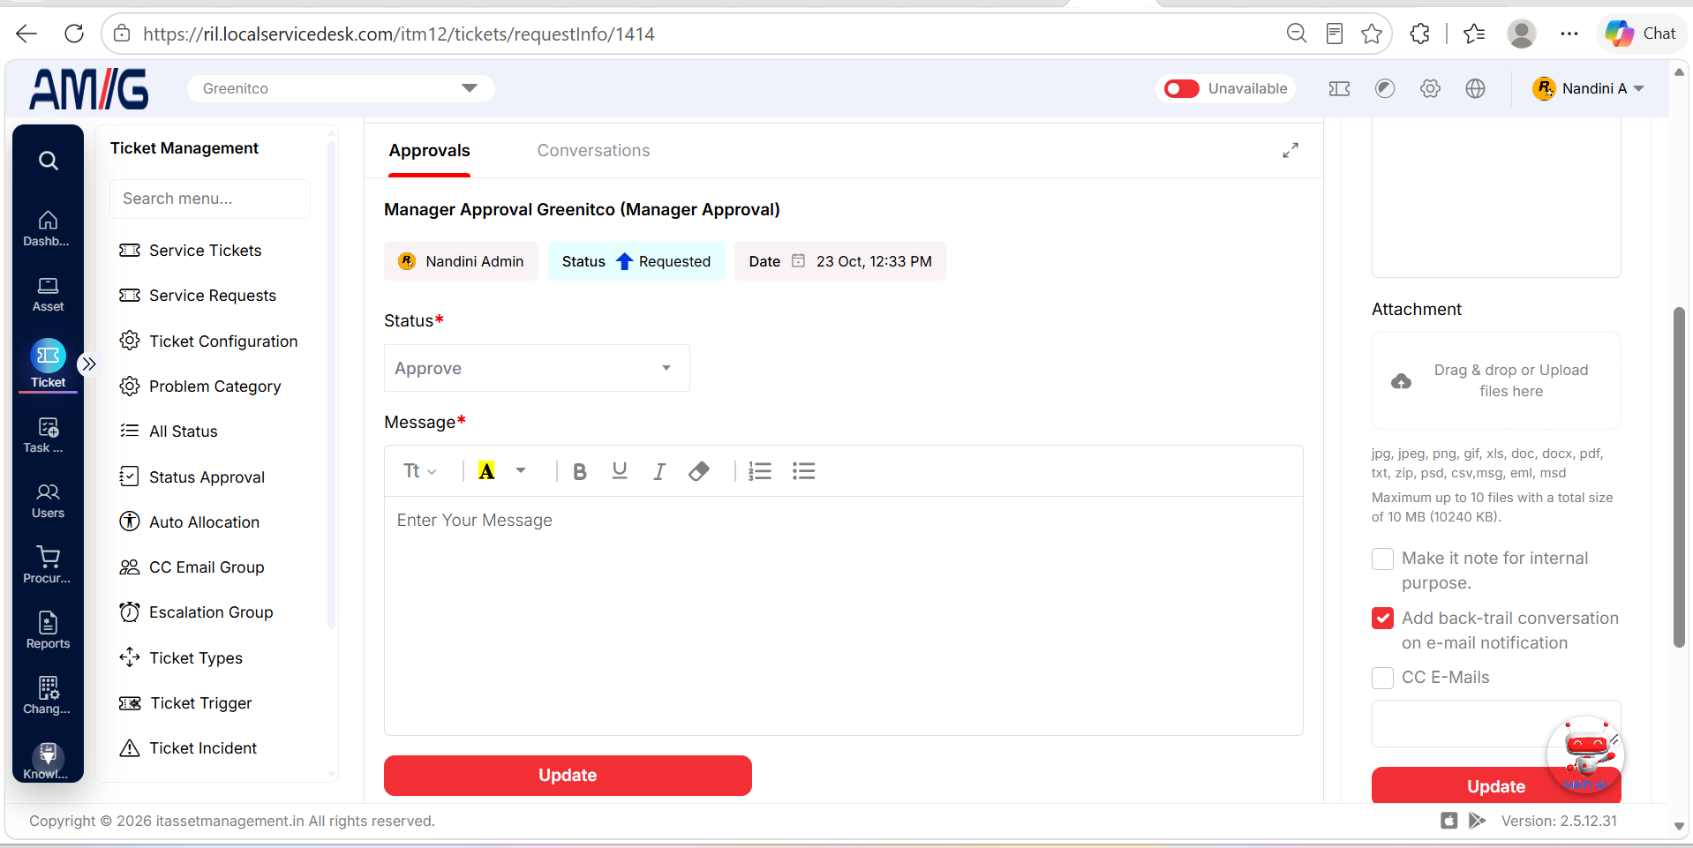Click in the Search menu field
Screen dimensions: 1693x848
(x=210, y=199)
